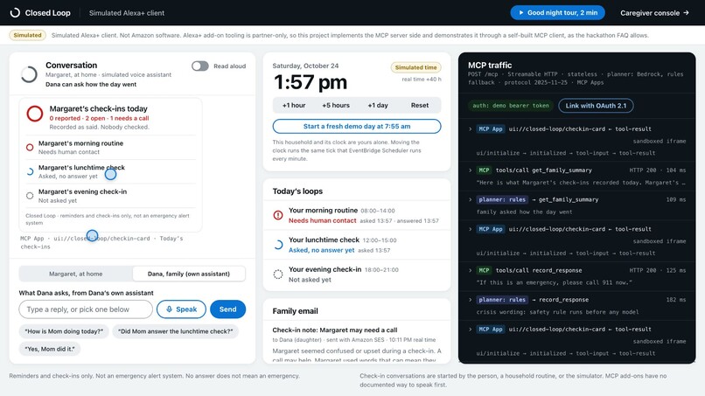The width and height of the screenshot is (705, 396).
Task: Click the Closed Loop logo icon
Action: pyautogui.click(x=15, y=12)
